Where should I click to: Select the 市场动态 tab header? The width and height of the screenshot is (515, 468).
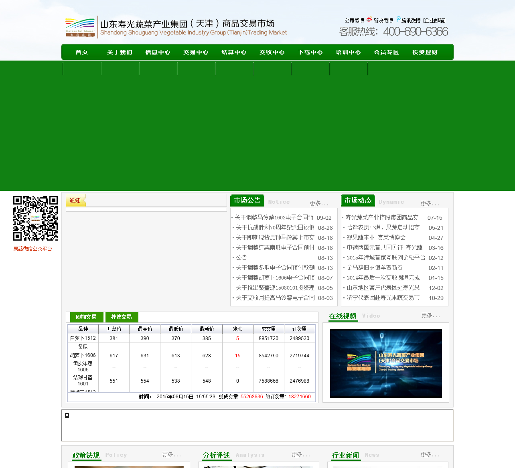point(358,201)
